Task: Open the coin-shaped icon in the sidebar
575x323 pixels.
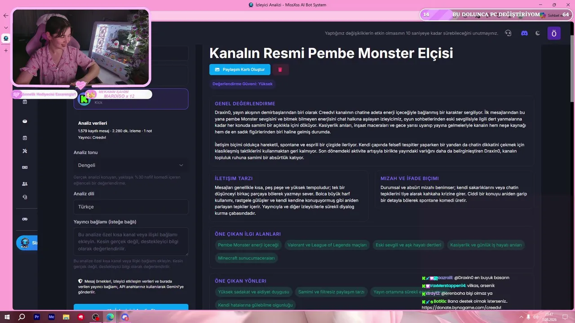Action: 25,122
